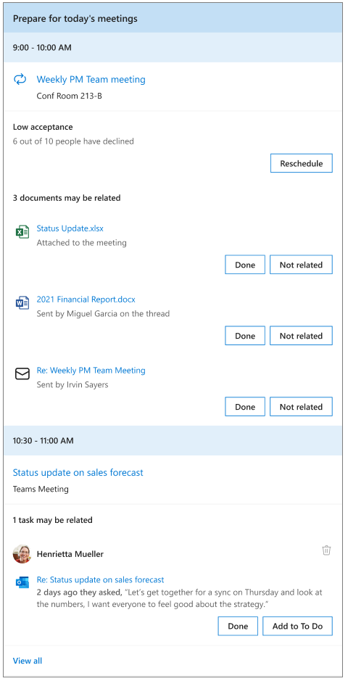Screen dimensions: 348x681
Task: Mark 2021 Financial Report.docx as Not related
Action: click(x=301, y=336)
